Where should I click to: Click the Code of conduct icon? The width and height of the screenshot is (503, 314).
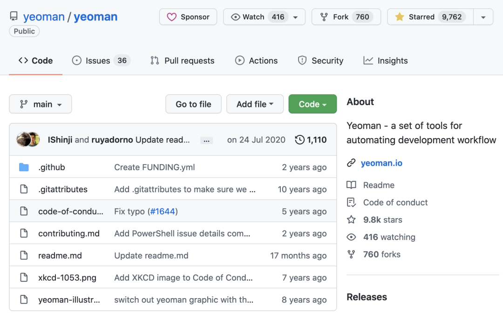(x=351, y=202)
